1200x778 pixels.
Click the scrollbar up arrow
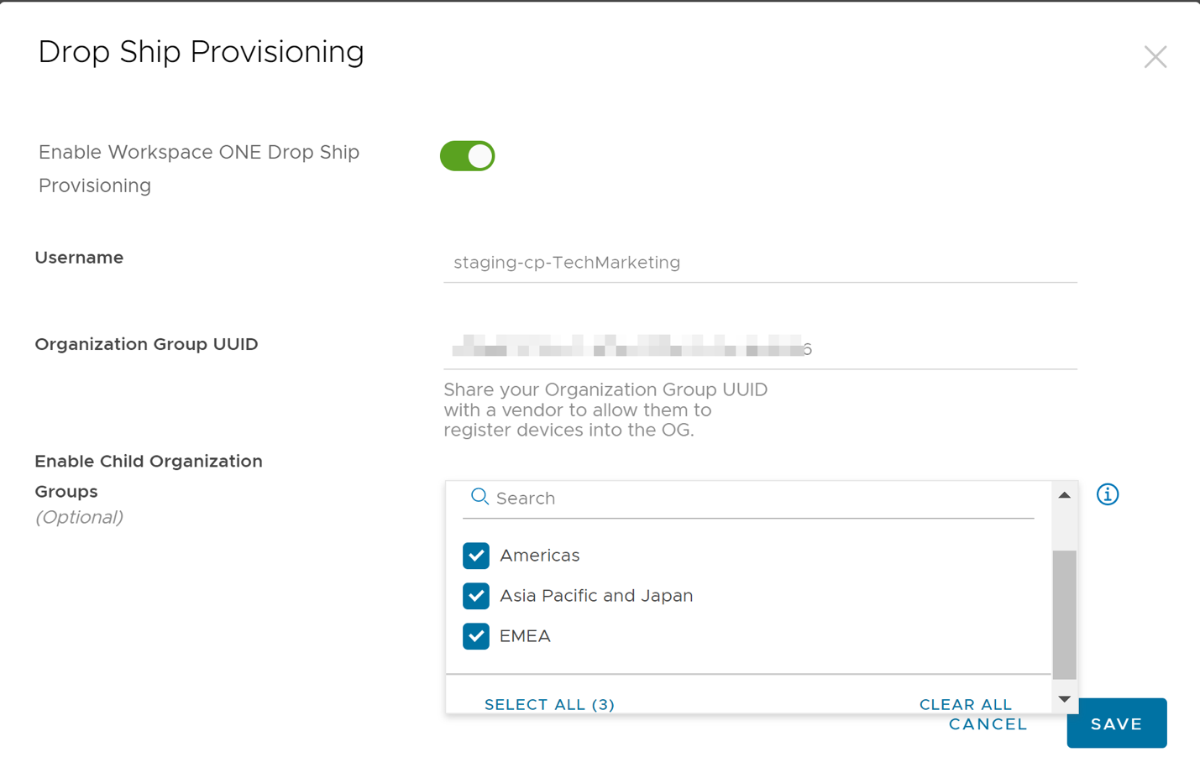click(1064, 494)
